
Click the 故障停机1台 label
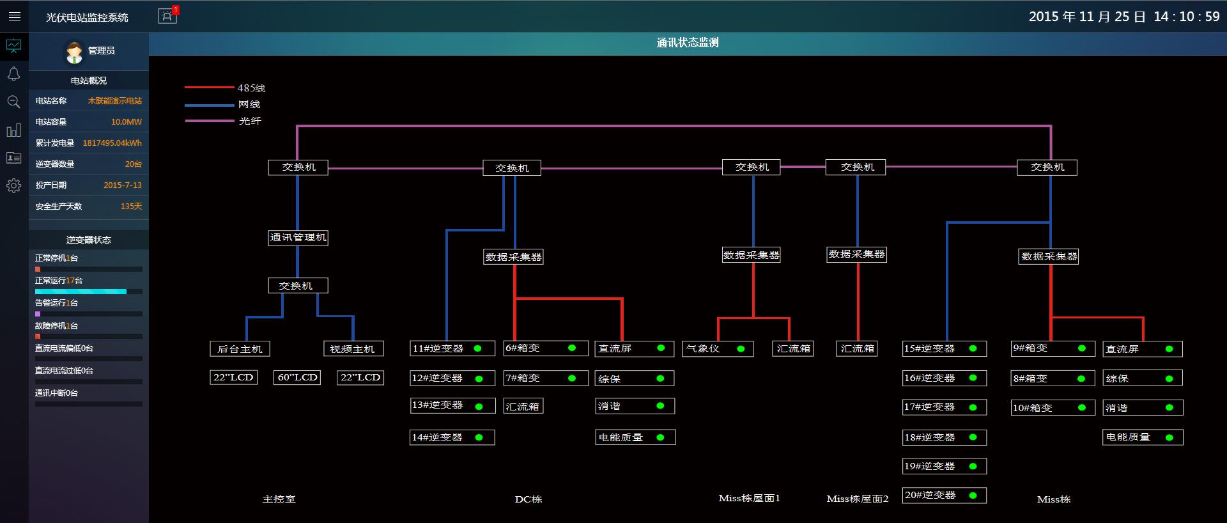[x=56, y=326]
